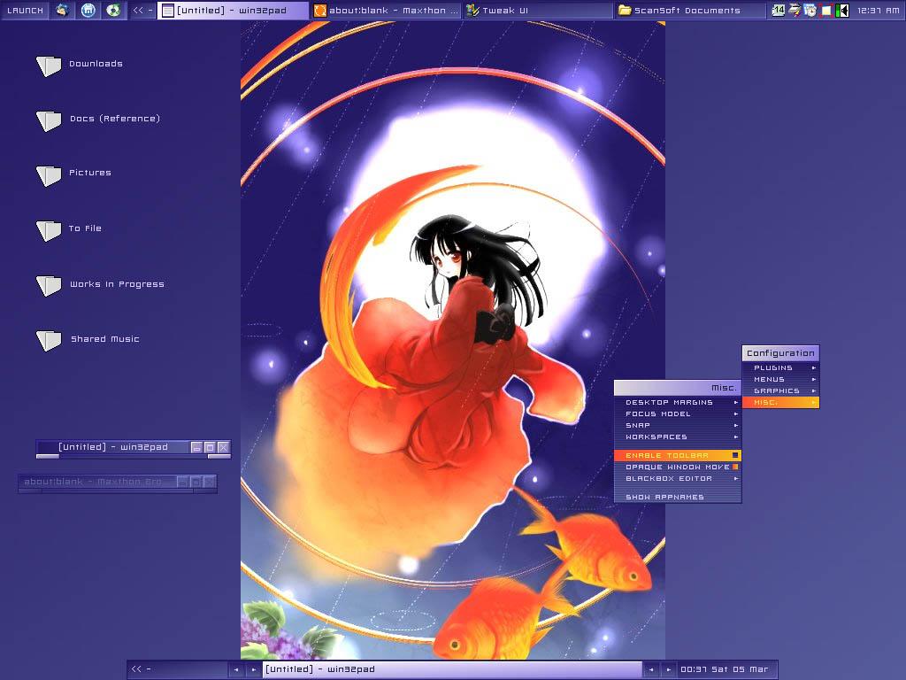Image resolution: width=906 pixels, height=680 pixels.
Task: Click the orange Maxthon icon in taskbar
Action: pos(320,11)
